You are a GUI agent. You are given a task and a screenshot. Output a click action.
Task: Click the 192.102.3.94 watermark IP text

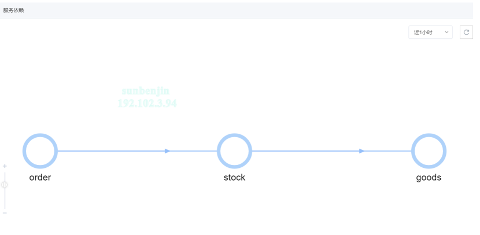(147, 104)
